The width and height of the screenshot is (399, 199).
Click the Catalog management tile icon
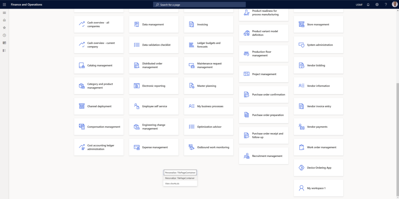click(82, 66)
